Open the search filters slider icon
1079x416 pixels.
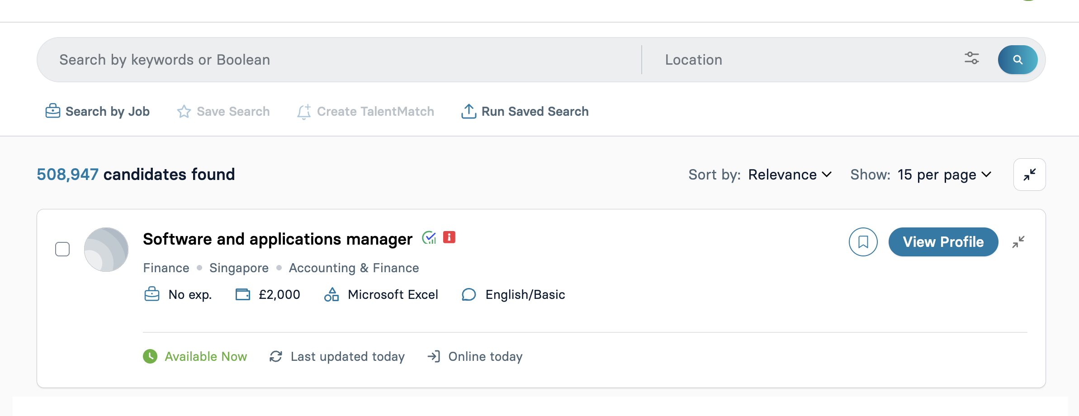[x=971, y=58]
